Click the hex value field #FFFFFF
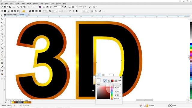This screenshot has height=108, width=192. pos(117,98)
